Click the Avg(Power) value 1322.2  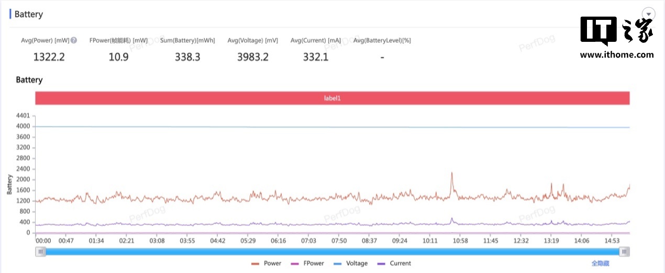[49, 57]
